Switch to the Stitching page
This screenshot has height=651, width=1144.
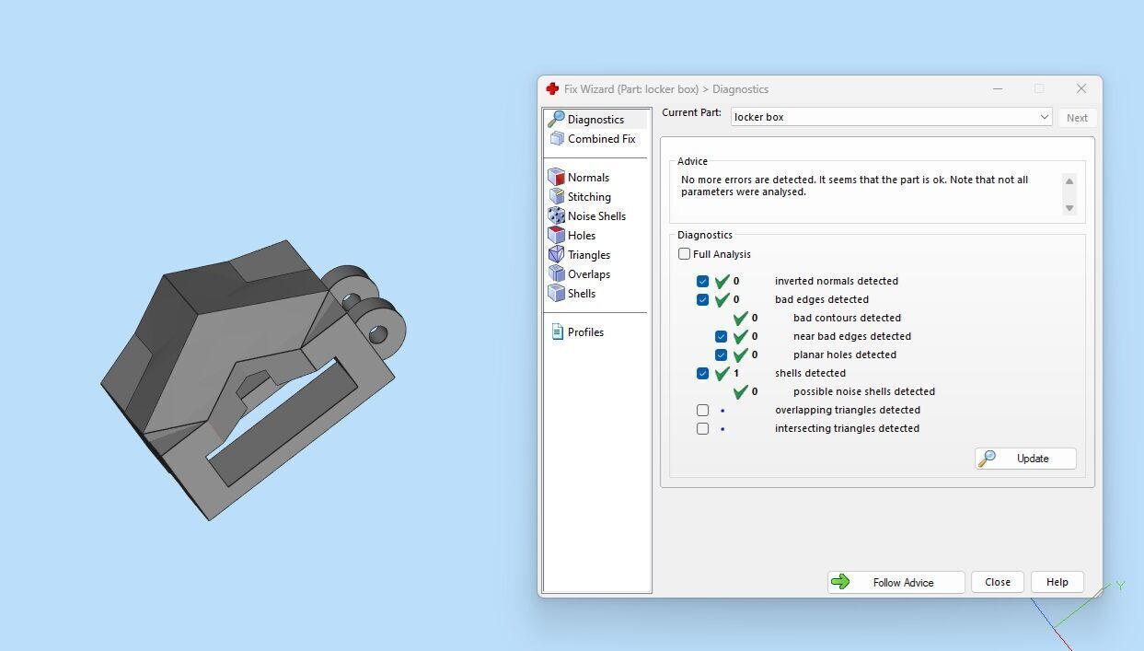tap(589, 197)
